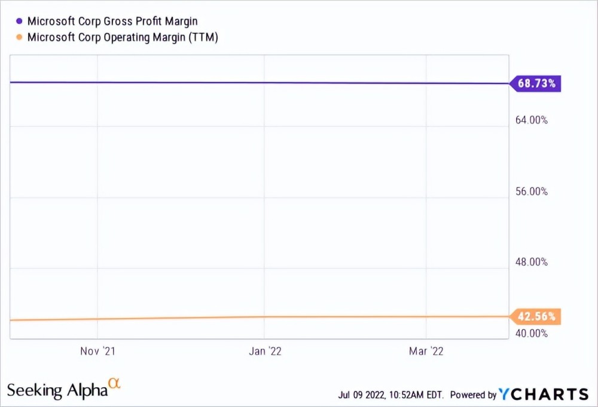598x407 pixels.
Task: Click the 56.00% y-axis label
Action: pyautogui.click(x=531, y=192)
